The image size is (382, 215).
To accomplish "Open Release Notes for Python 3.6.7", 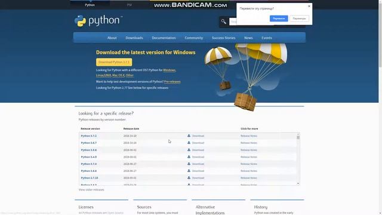I will pyautogui.click(x=249, y=143).
